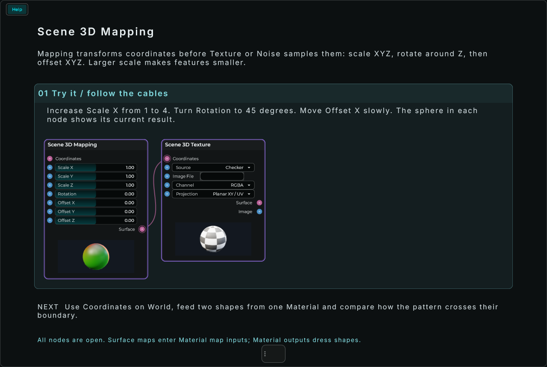Click the checker sphere preview in Texture node
This screenshot has width=547, height=367.
click(x=213, y=239)
